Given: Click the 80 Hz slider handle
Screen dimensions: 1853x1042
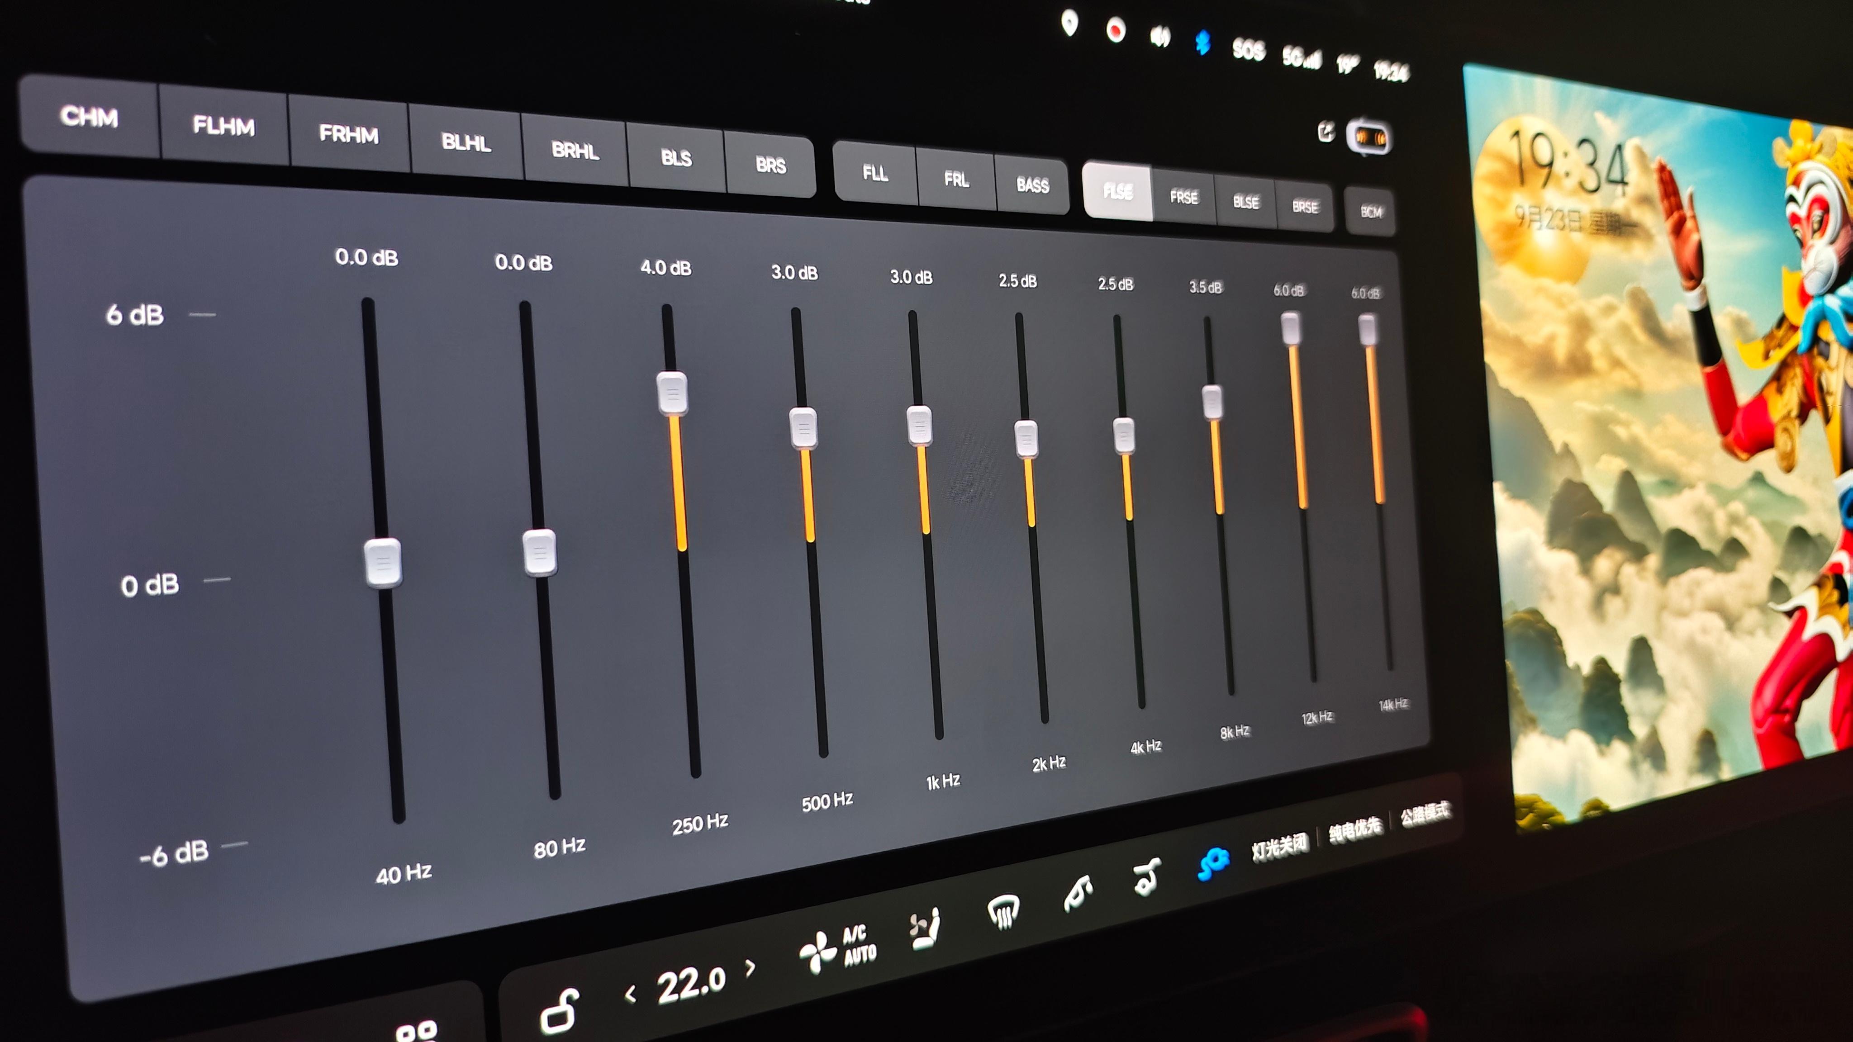Looking at the screenshot, I should (x=540, y=552).
